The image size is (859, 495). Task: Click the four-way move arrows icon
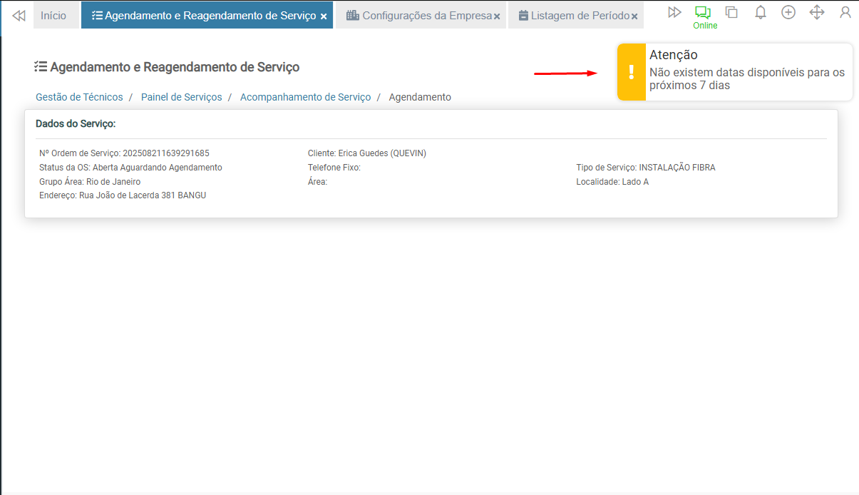click(x=817, y=12)
